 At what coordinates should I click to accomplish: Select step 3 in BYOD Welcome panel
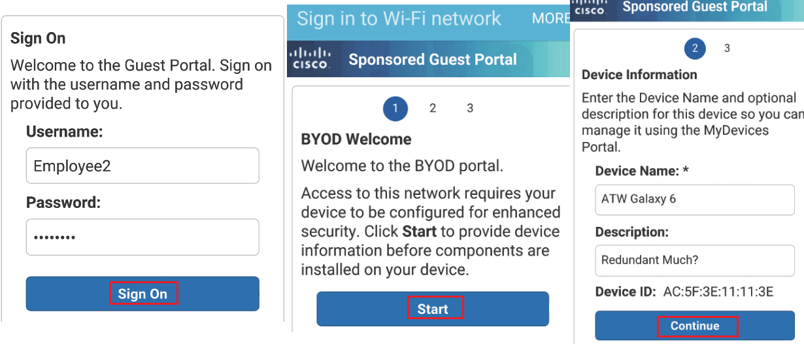pyautogui.click(x=470, y=109)
